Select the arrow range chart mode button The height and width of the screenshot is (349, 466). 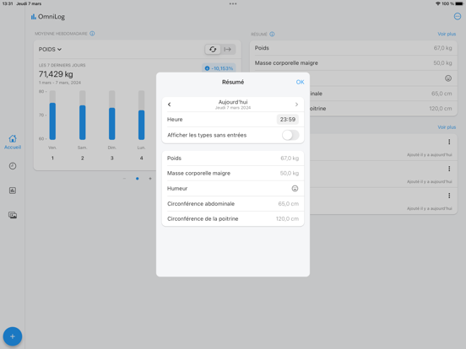(228, 49)
